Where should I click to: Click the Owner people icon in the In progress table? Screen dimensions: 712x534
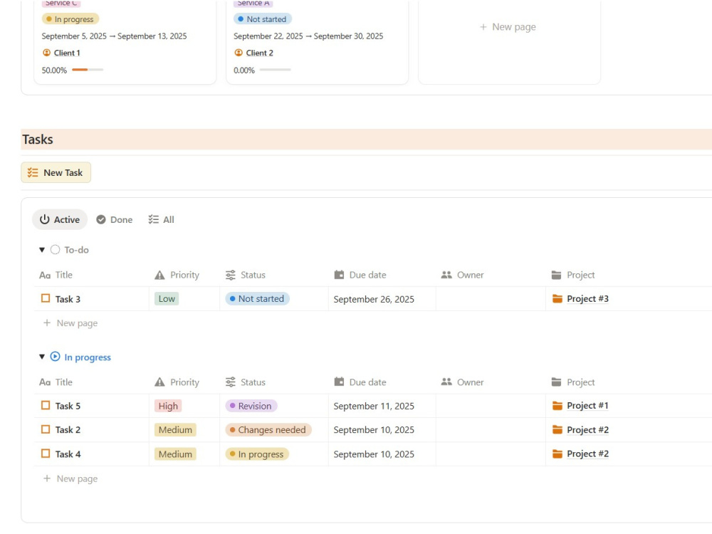[446, 382]
